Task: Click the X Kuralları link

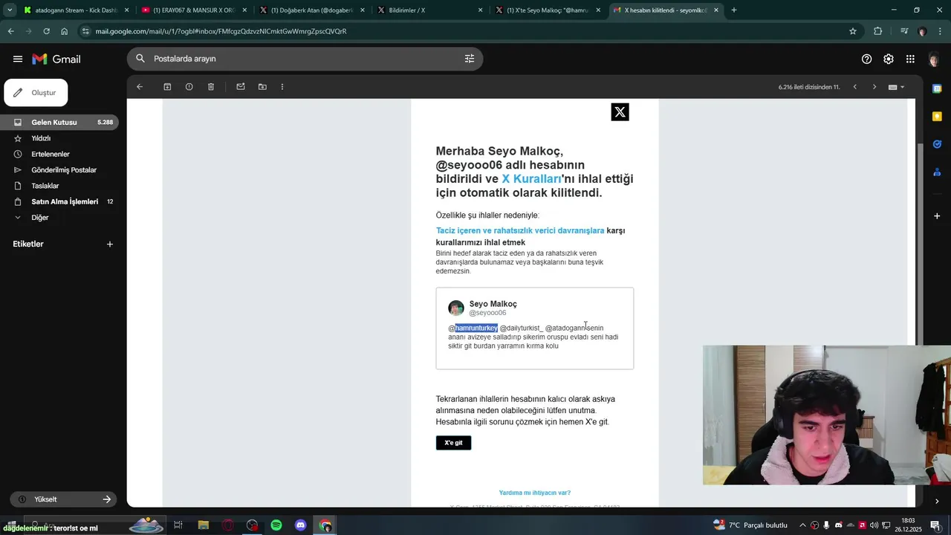Action: (531, 179)
